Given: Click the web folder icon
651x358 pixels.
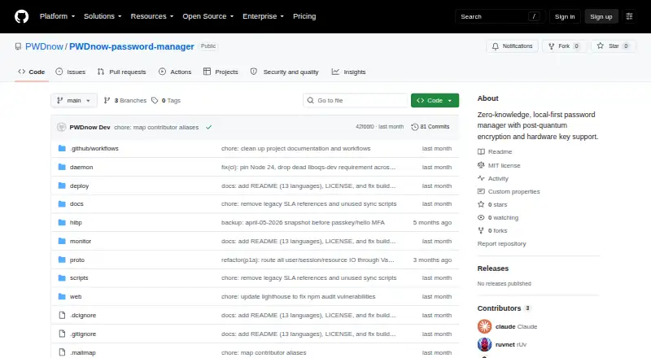Looking at the screenshot, I should 62,296.
